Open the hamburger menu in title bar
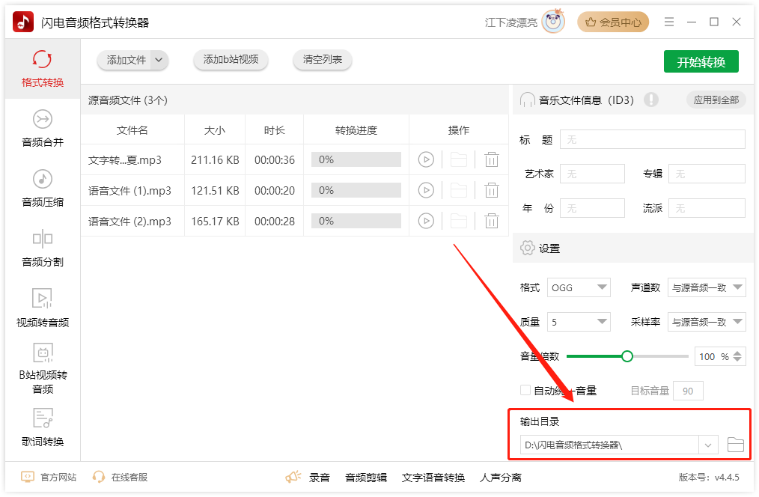This screenshot has width=759, height=497. 669,22
